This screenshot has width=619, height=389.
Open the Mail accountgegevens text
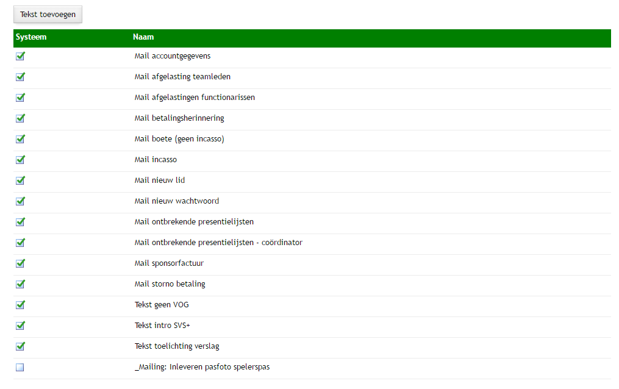(x=173, y=56)
